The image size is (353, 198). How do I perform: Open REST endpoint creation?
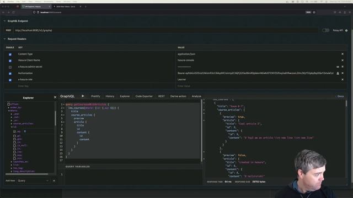tap(161, 96)
